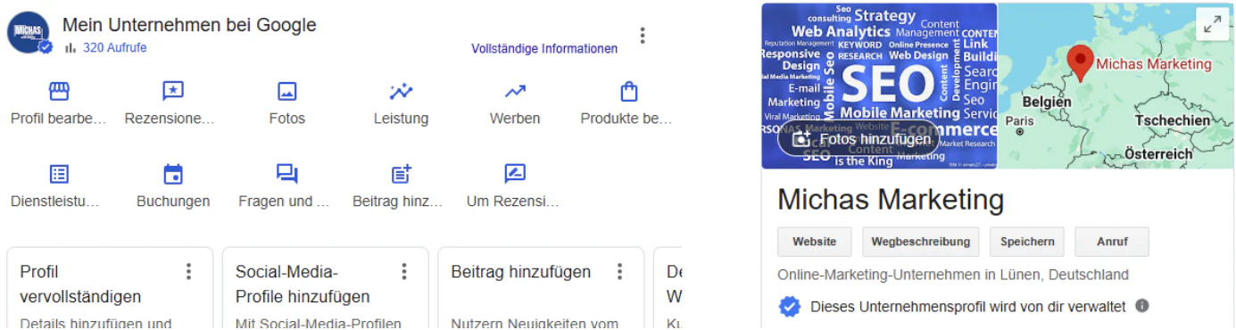The image size is (1236, 330).
Task: Click Online-Marketing-Unternehmen in Lünen text
Action: 953,275
